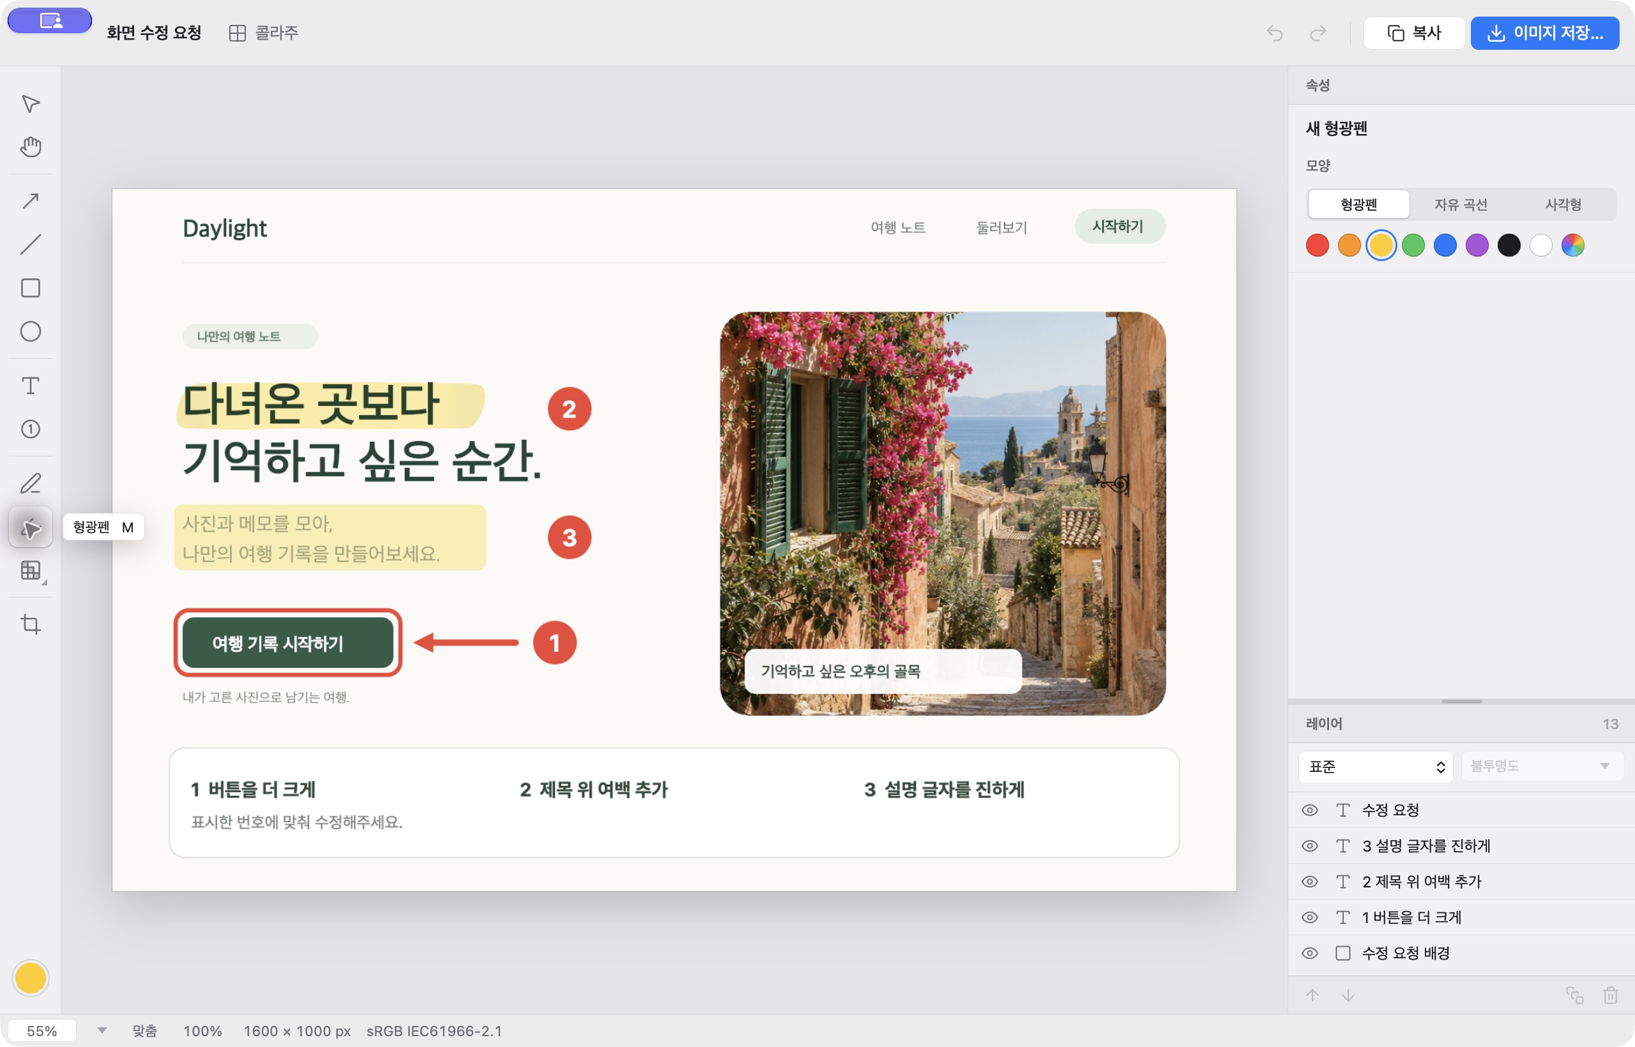The height and width of the screenshot is (1047, 1635).
Task: Click the 맞춤 fit zoom button
Action: [145, 1030]
